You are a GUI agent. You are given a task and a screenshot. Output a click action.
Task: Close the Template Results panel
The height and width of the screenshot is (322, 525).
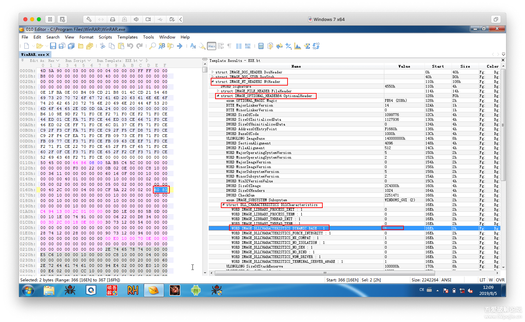[x=503, y=60]
